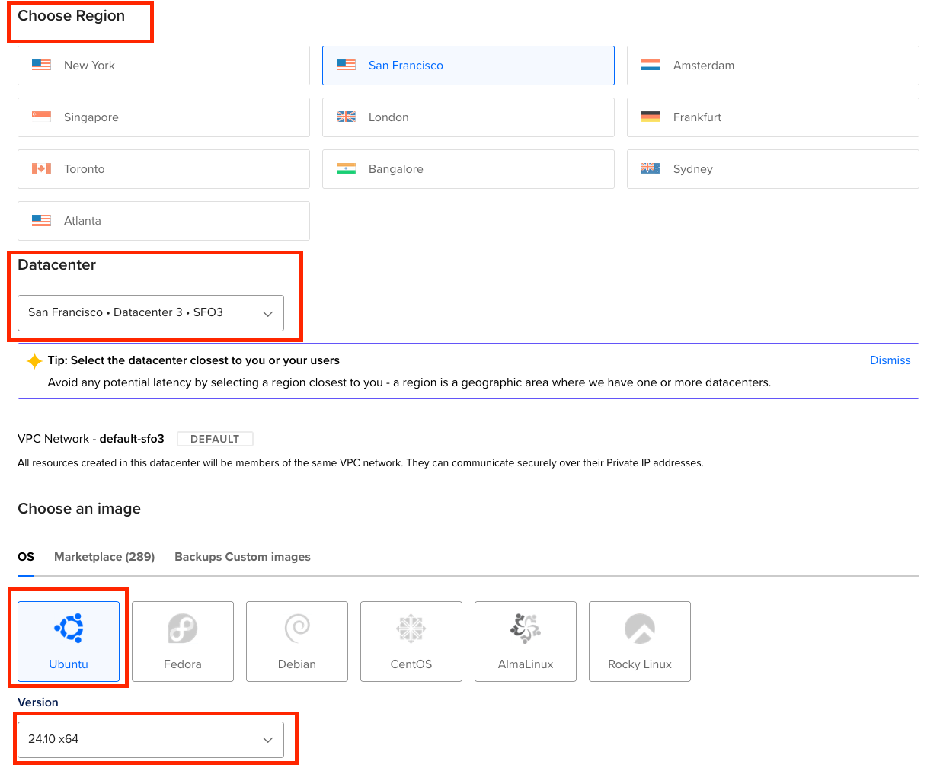Click the AlmaLinux logo icon
The image size is (940, 768).
(526, 629)
